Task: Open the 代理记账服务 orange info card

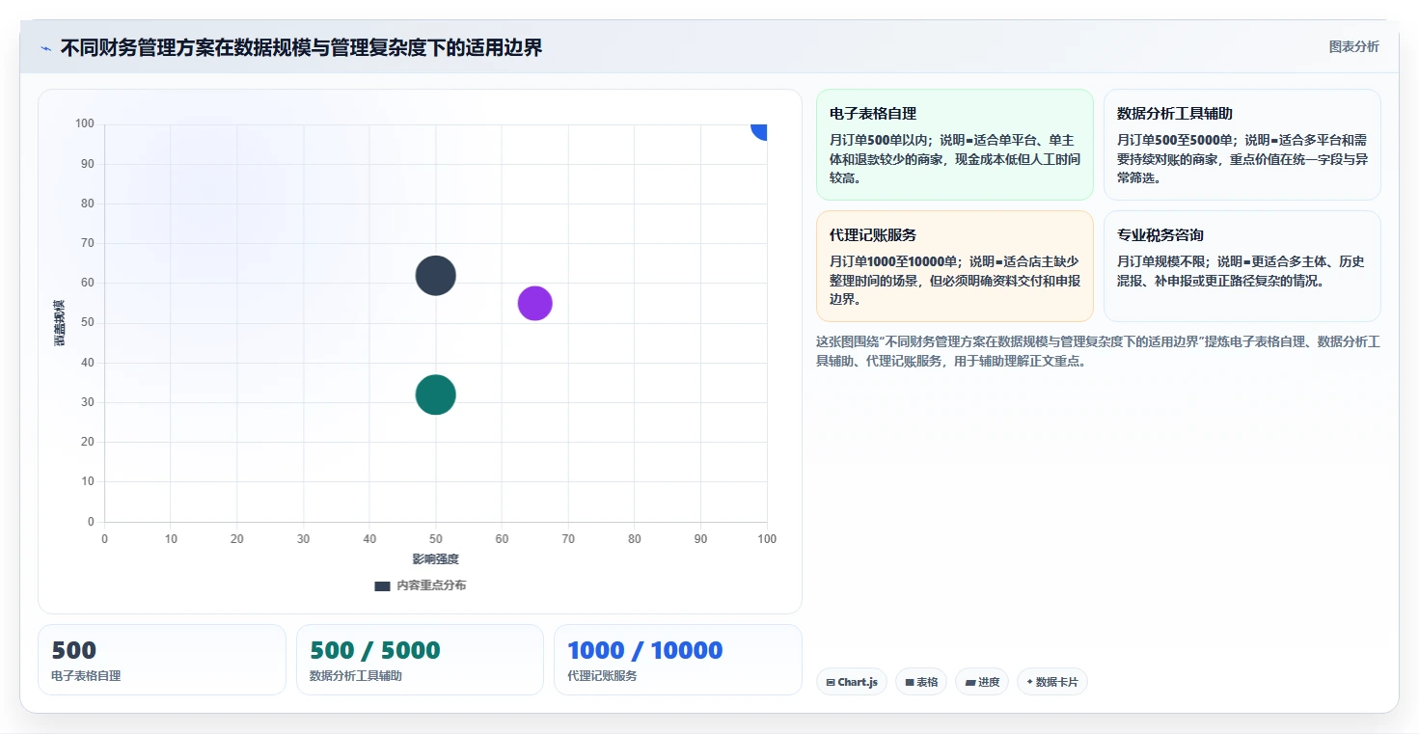Action: click(x=954, y=266)
